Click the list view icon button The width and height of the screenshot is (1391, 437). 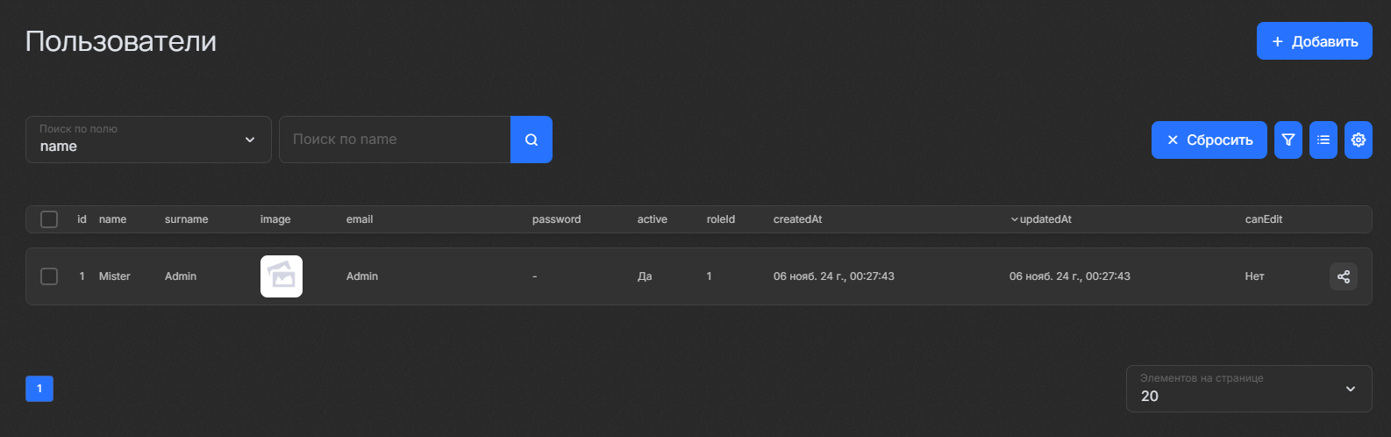tap(1323, 140)
